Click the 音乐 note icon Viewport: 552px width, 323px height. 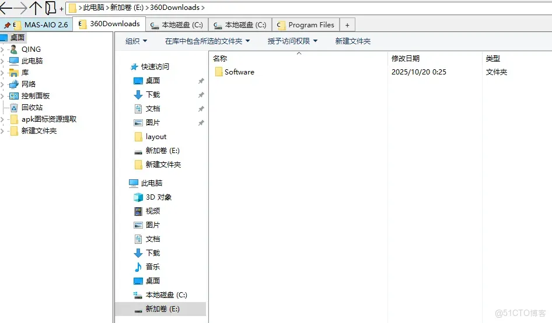point(138,267)
